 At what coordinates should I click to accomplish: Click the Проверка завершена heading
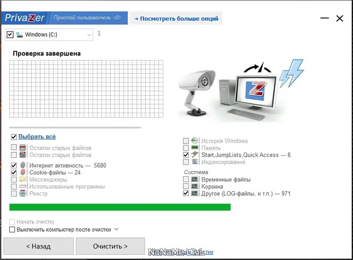pyautogui.click(x=47, y=53)
